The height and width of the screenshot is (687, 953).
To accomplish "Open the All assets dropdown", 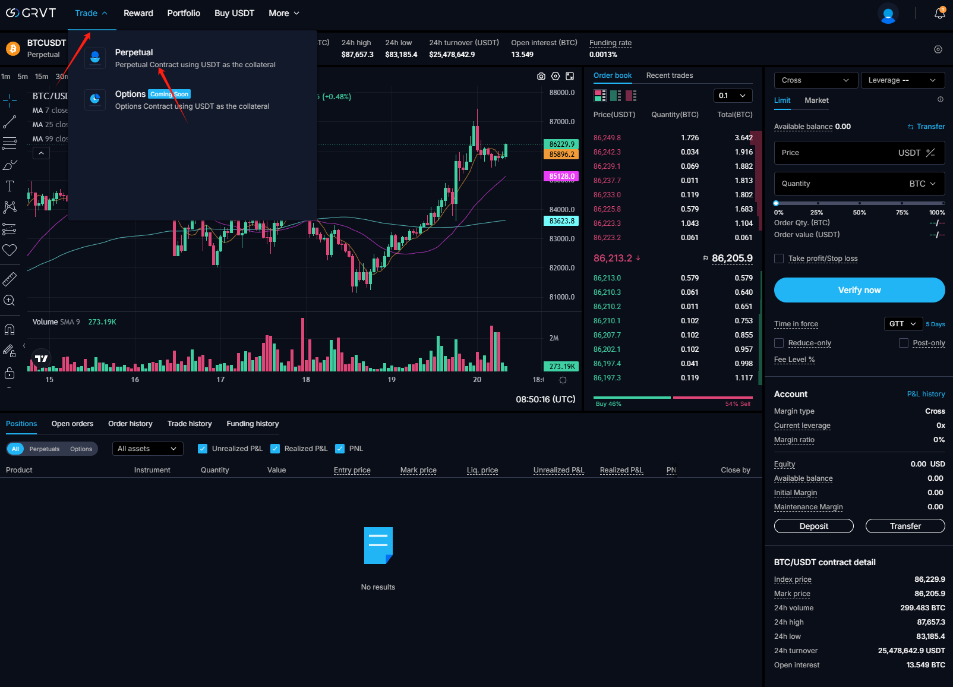I will pos(147,449).
